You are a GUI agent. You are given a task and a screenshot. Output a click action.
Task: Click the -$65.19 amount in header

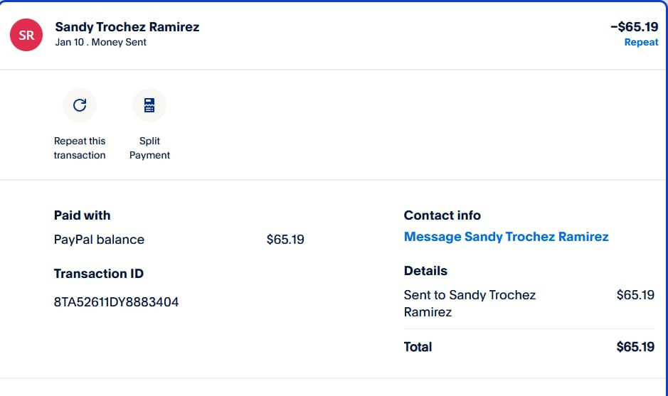pyautogui.click(x=635, y=27)
